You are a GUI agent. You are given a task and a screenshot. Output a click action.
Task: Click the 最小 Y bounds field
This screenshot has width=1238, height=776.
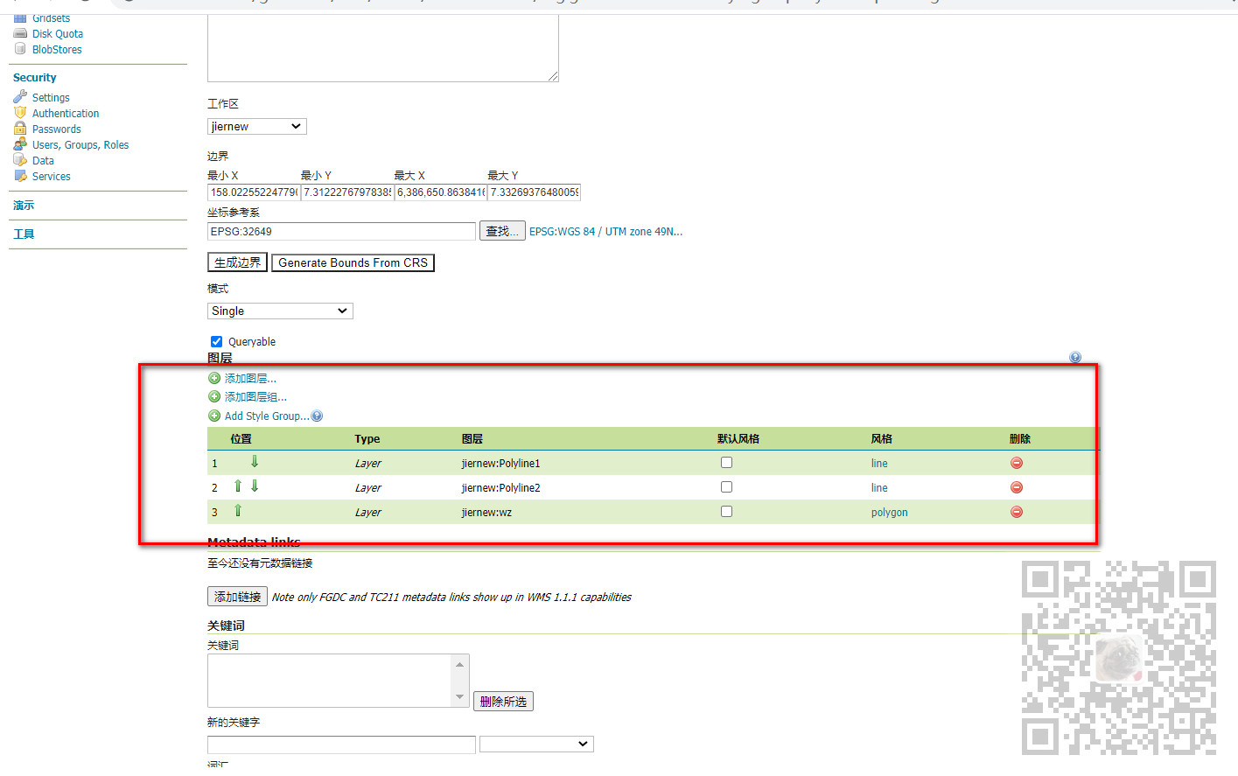[347, 192]
